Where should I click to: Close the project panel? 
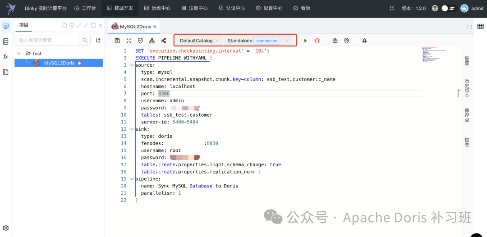tap(100, 25)
